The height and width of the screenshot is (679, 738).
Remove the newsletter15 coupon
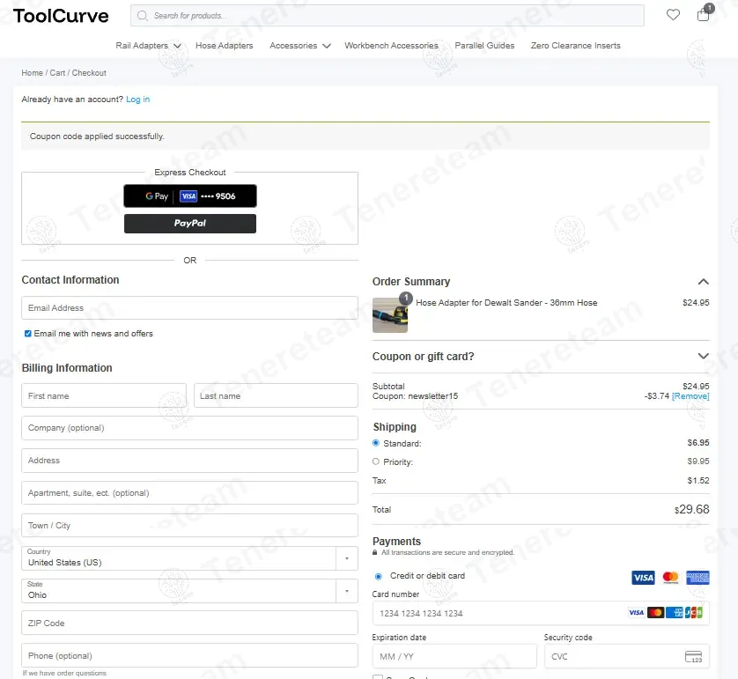(x=690, y=396)
